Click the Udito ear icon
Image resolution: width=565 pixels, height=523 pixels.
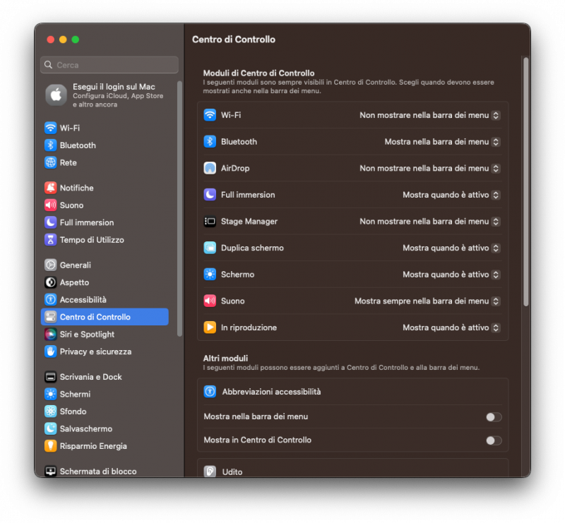pyautogui.click(x=210, y=471)
